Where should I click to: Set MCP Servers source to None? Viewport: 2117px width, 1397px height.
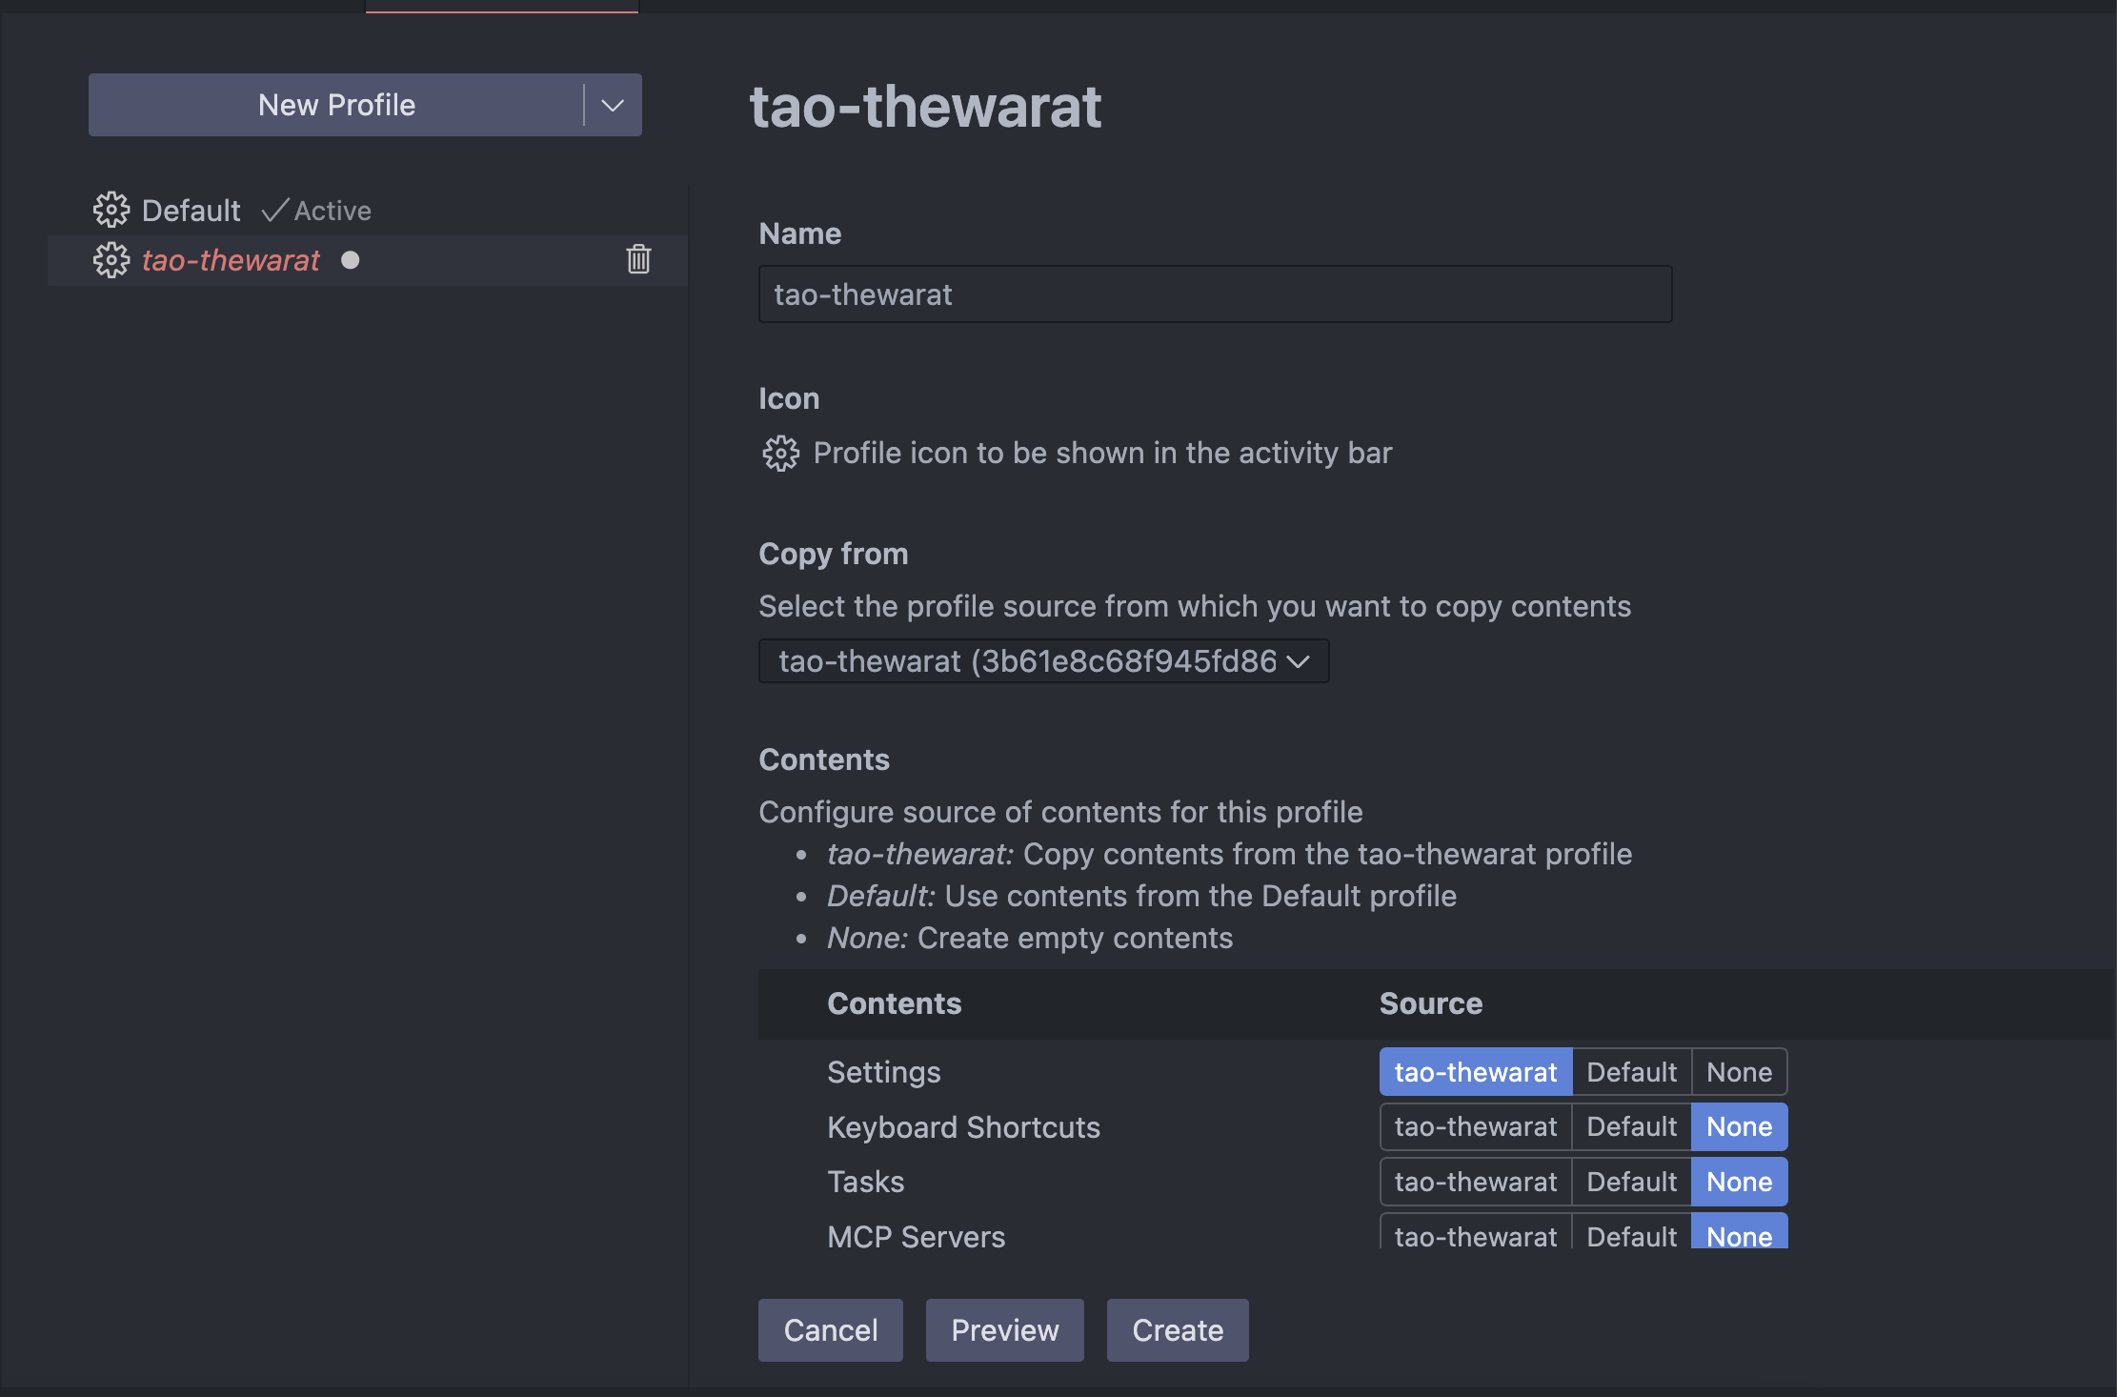point(1739,1232)
